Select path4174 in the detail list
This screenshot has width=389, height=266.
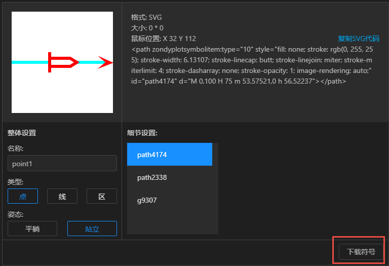point(170,155)
